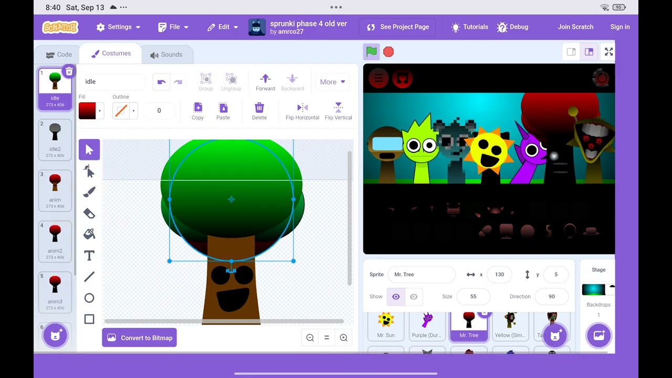Click the outline width field
This screenshot has width=672, height=378.
(159, 111)
